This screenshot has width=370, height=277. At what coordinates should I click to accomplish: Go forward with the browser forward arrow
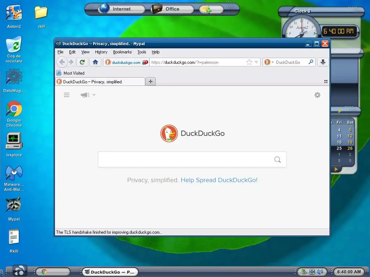point(71,62)
